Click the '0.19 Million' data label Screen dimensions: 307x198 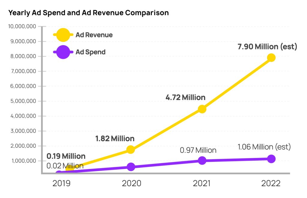click(66, 156)
